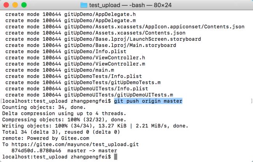Maximize the window with the green button
The width and height of the screenshot is (253, 162).
[24, 5]
